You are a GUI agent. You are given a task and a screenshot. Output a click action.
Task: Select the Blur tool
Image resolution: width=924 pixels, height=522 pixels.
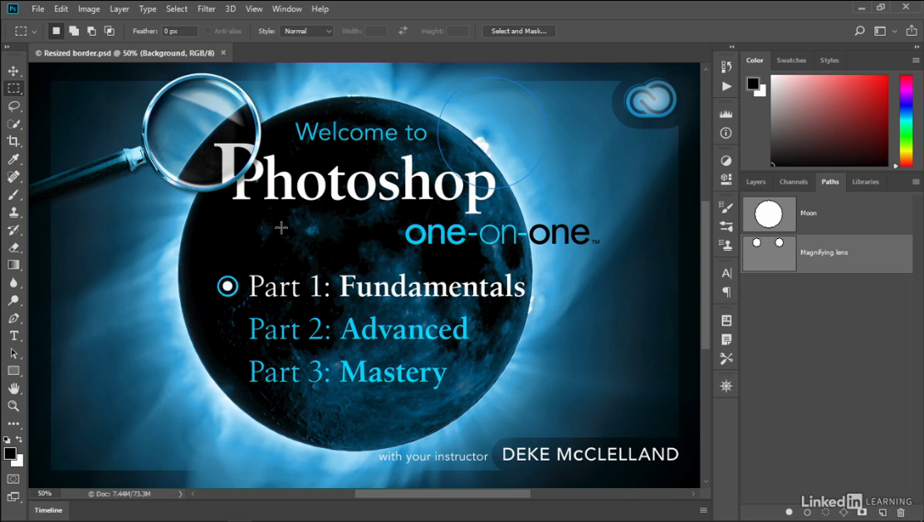click(13, 283)
